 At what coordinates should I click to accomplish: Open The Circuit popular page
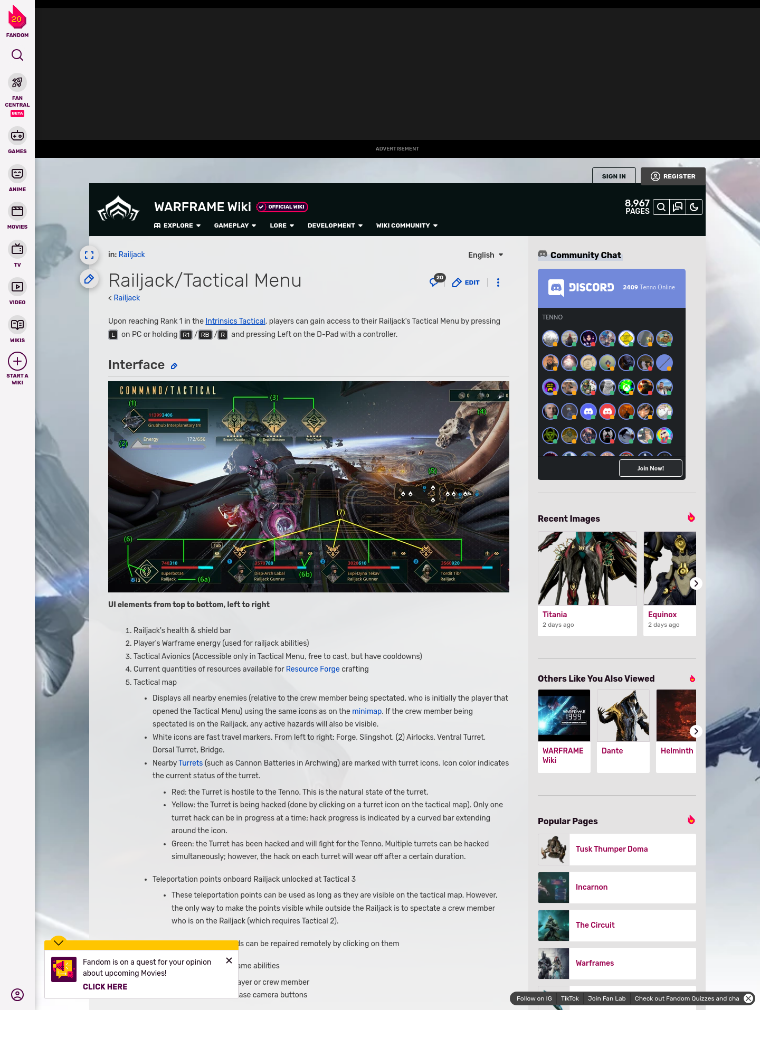617,925
